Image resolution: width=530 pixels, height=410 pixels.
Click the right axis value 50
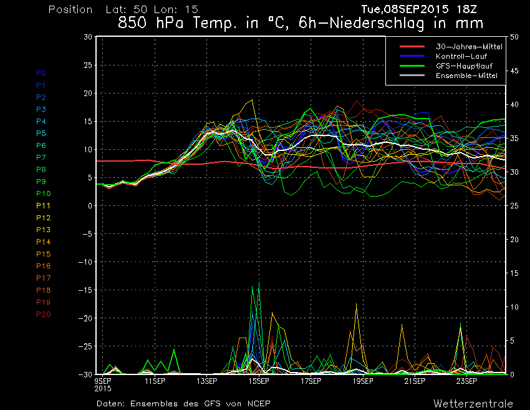[514, 37]
